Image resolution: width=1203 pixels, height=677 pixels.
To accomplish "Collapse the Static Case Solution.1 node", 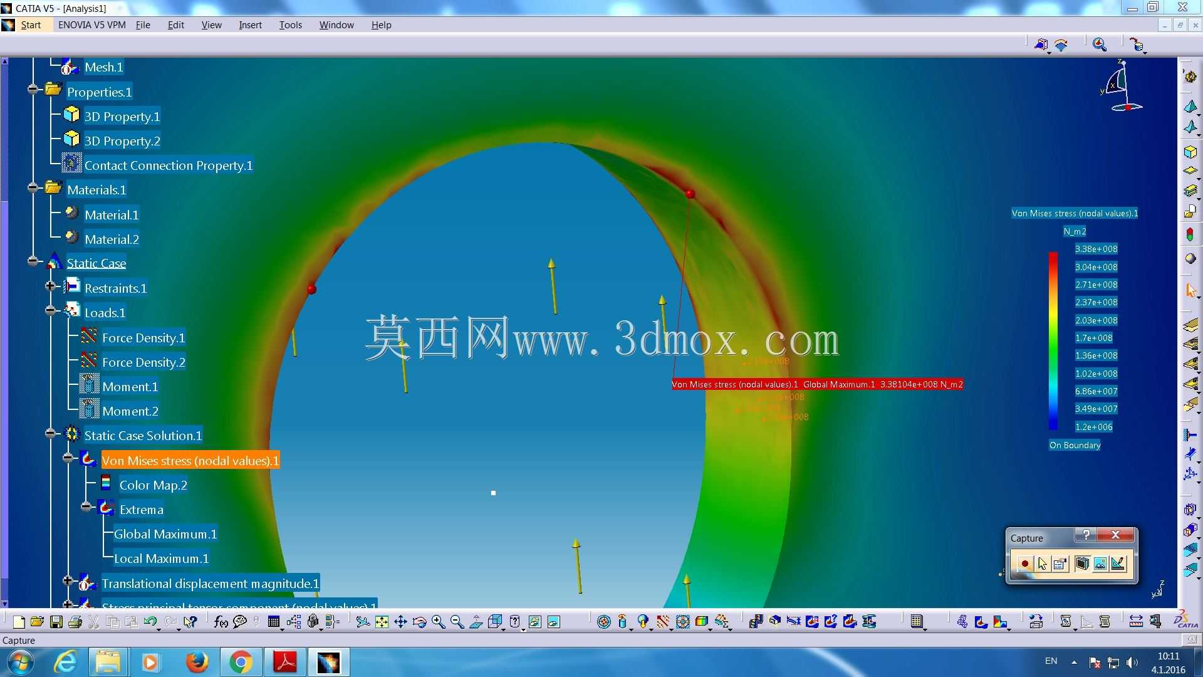I will (x=50, y=433).
